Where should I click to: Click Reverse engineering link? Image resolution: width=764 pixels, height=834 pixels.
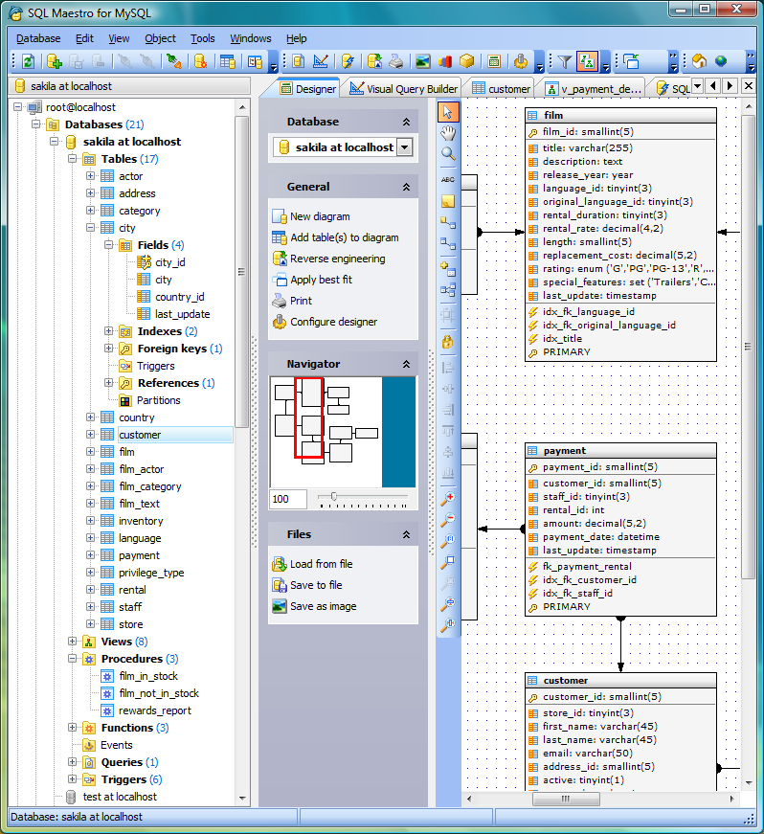(x=337, y=259)
